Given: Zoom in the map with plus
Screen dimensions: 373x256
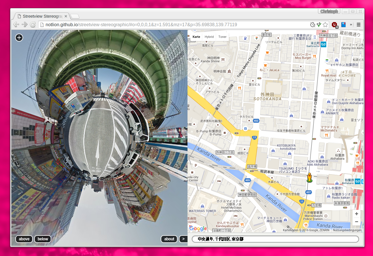Looking at the screenshot, I should pyautogui.click(x=356, y=214).
